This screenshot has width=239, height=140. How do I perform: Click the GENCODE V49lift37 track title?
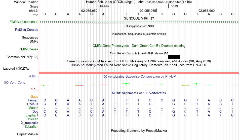point(139,18)
